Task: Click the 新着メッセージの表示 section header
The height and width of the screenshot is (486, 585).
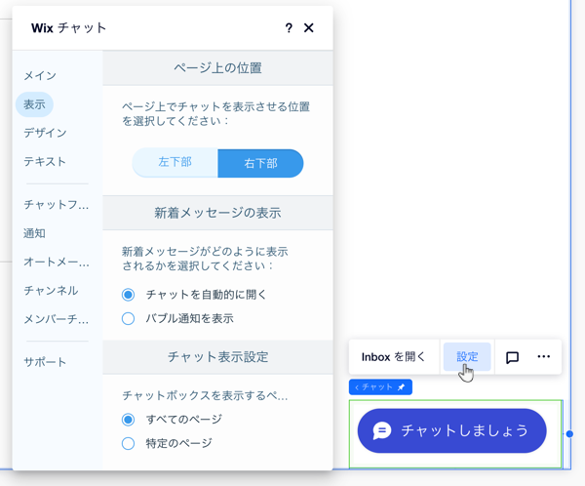Action: 217,213
